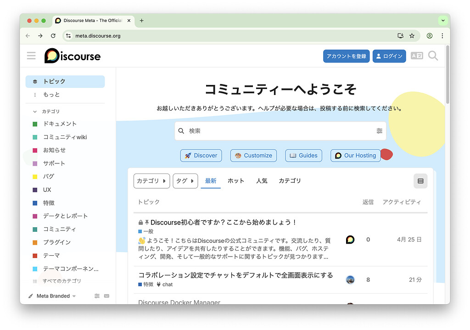Click the ログイン button
This screenshot has height=330, width=470.
(x=389, y=56)
